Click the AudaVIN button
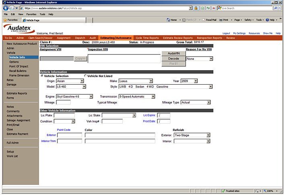Image resolution: width=284 pixels, height=195 pixels. (173, 53)
